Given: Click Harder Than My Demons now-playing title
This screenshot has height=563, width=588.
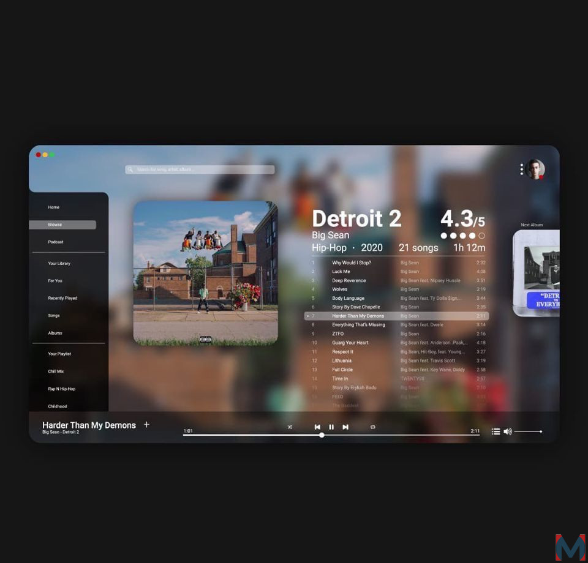Looking at the screenshot, I should point(89,425).
